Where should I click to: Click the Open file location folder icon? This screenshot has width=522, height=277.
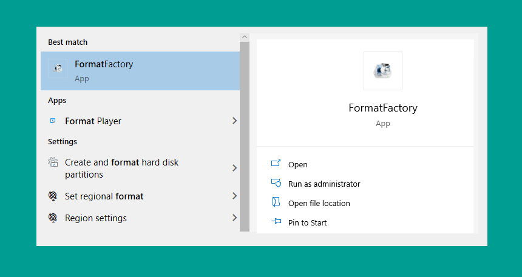click(276, 202)
